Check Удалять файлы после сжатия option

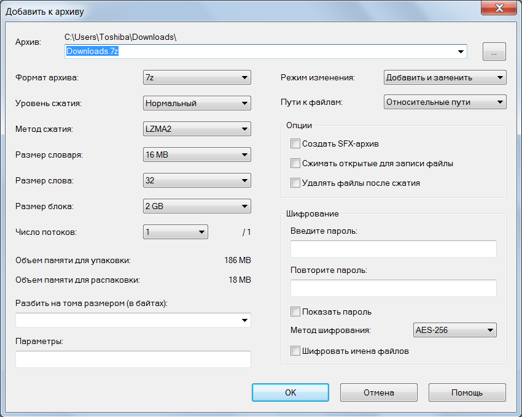pos(295,183)
